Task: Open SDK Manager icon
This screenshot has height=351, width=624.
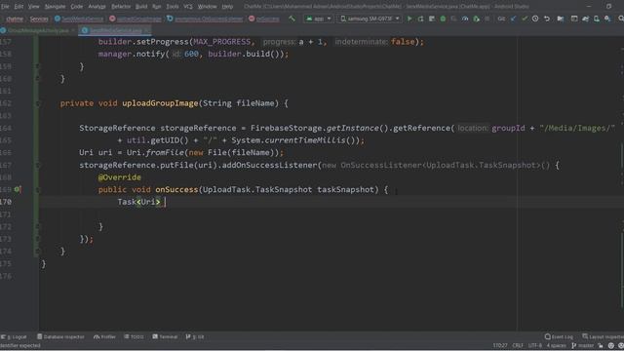Action: pyautogui.click(x=607, y=19)
